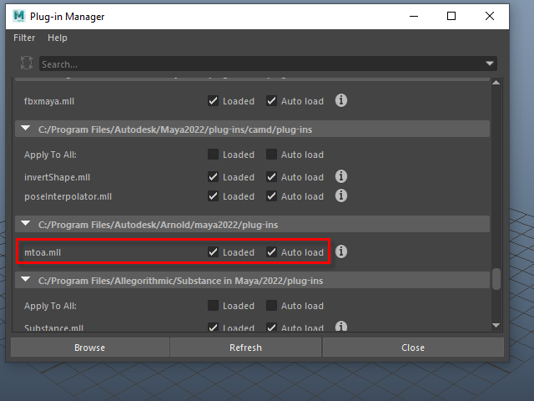View info for Substance.mll plug-in

pyautogui.click(x=341, y=327)
